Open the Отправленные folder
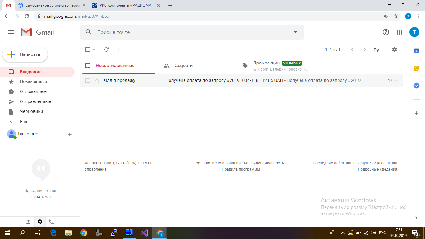Viewport: 425px width, 239px height. 37,101
